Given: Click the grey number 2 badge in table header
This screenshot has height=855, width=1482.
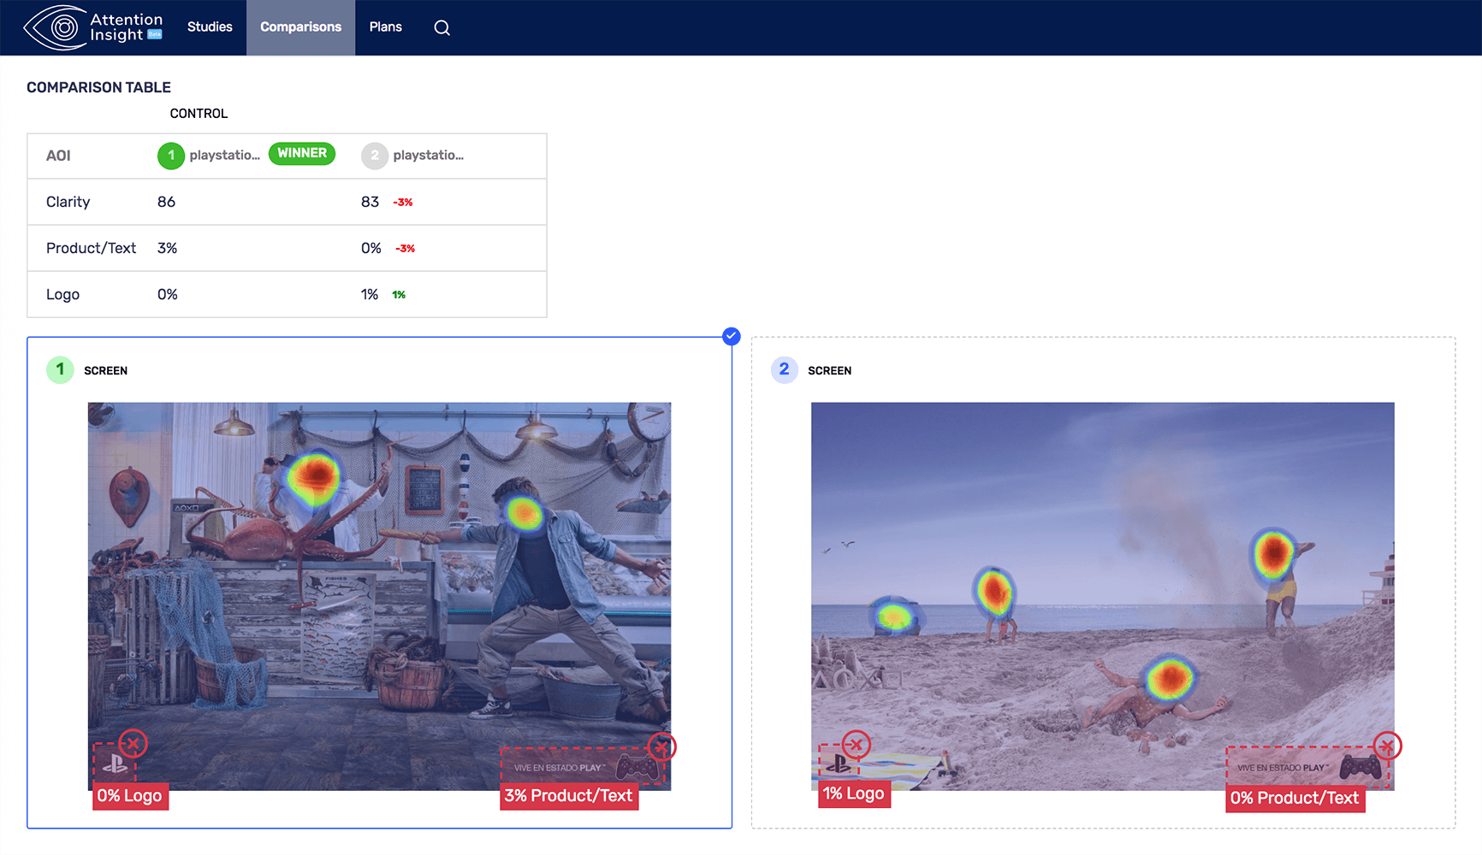Looking at the screenshot, I should [375, 156].
